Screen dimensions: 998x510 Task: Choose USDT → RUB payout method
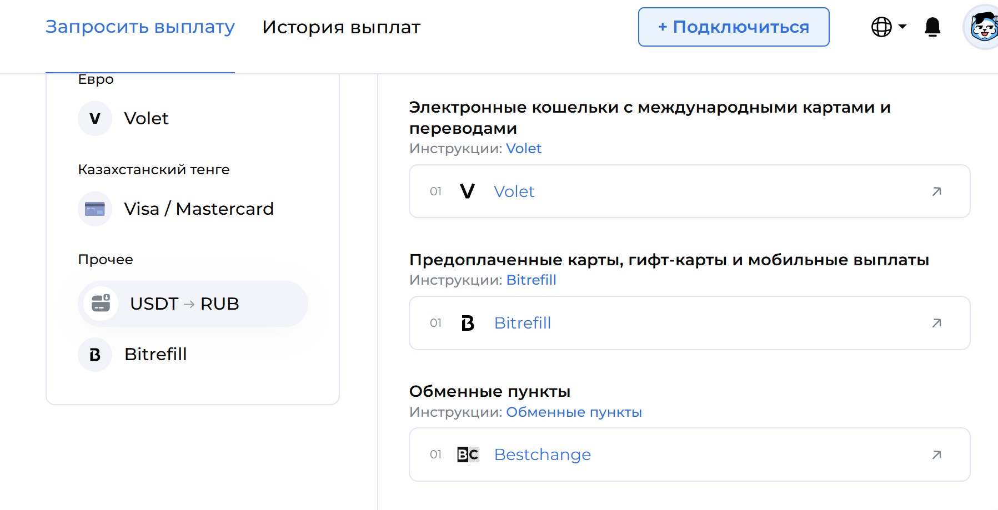pos(193,304)
